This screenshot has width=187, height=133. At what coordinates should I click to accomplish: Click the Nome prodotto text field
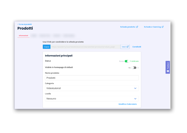click(x=91, y=78)
